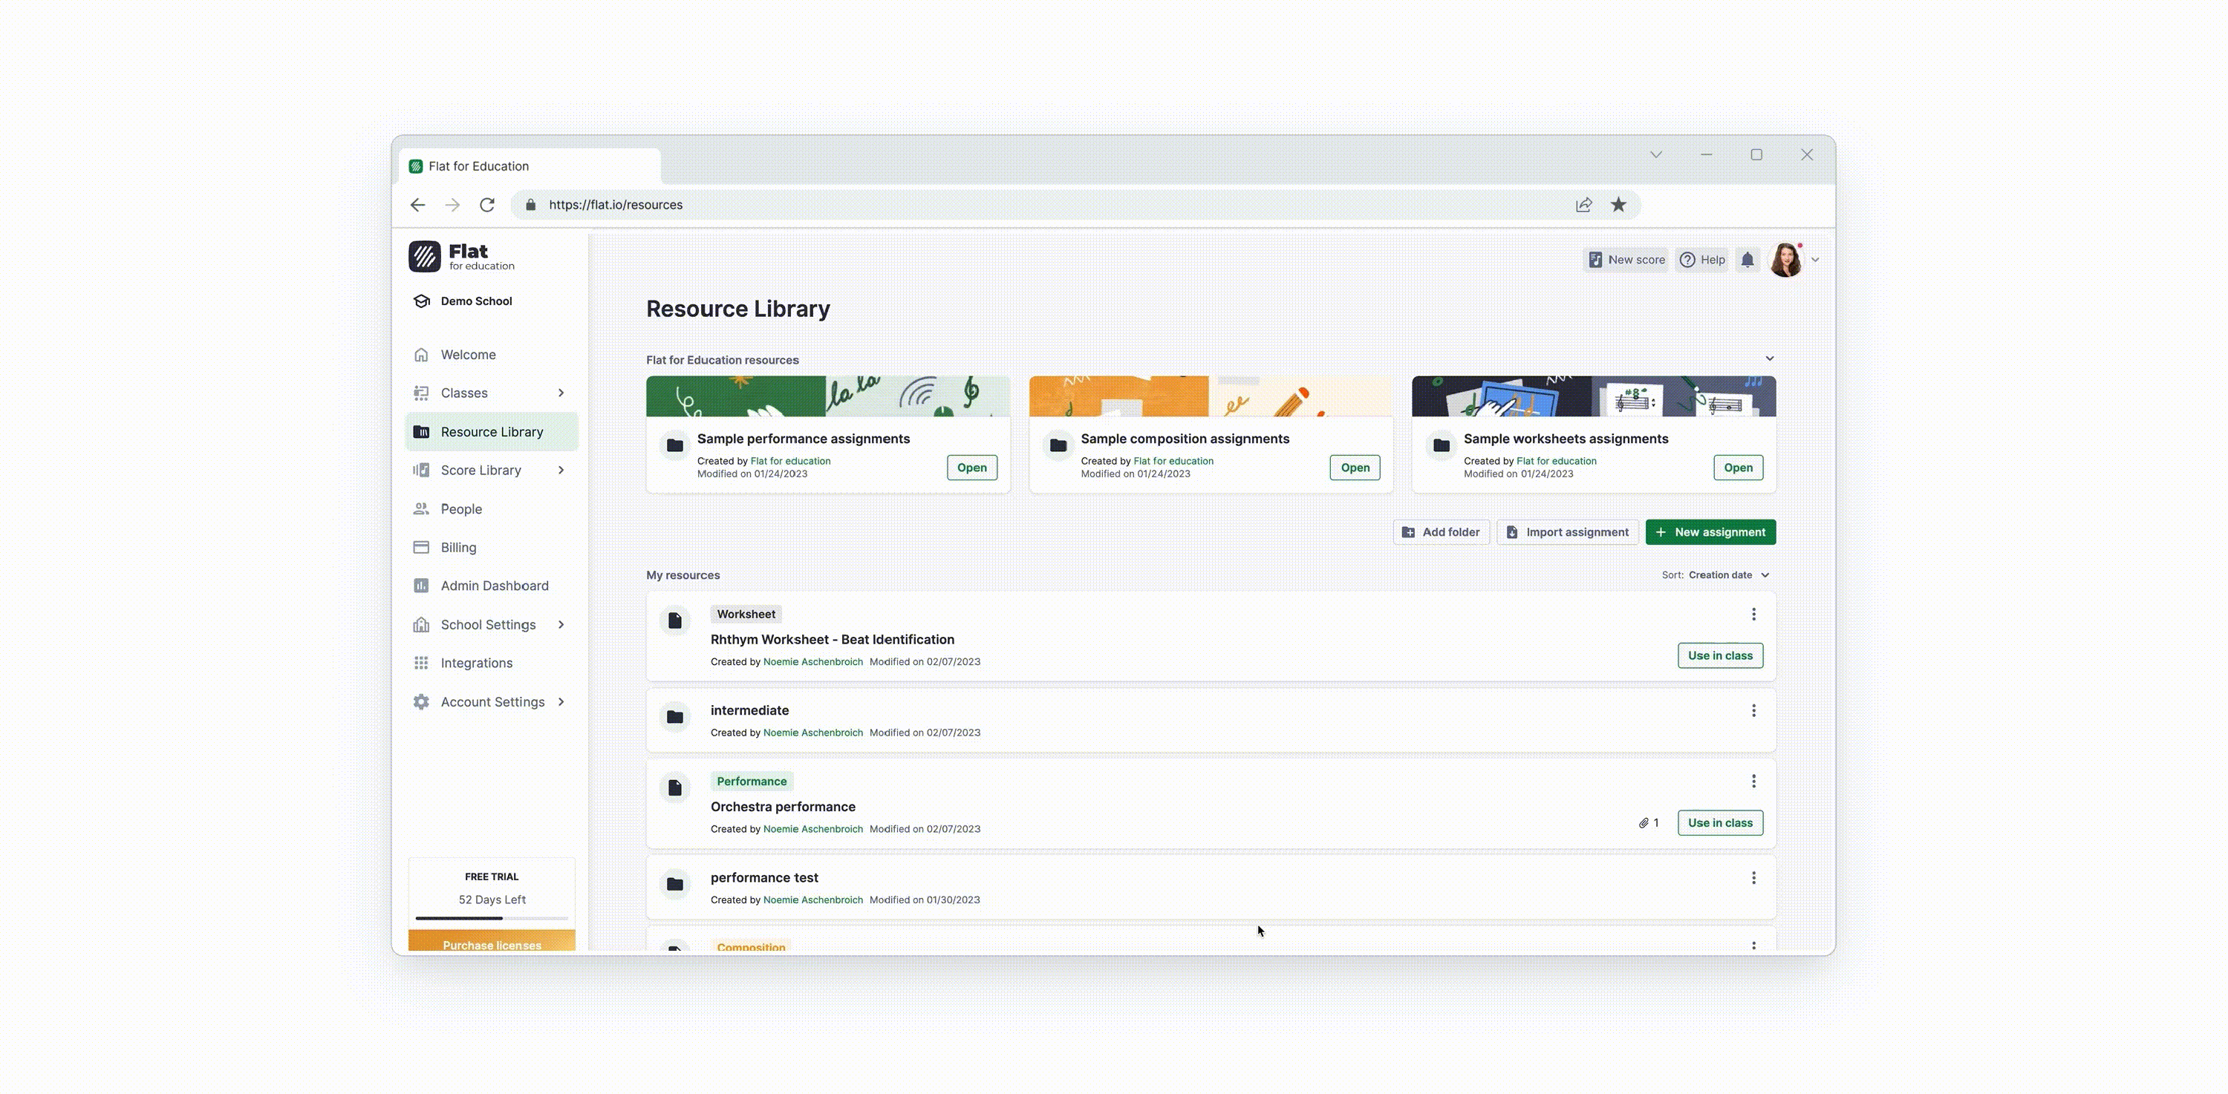Screen dimensions: 2228x1094
Task: Click the Worksheet tag label
Action: tap(746, 615)
